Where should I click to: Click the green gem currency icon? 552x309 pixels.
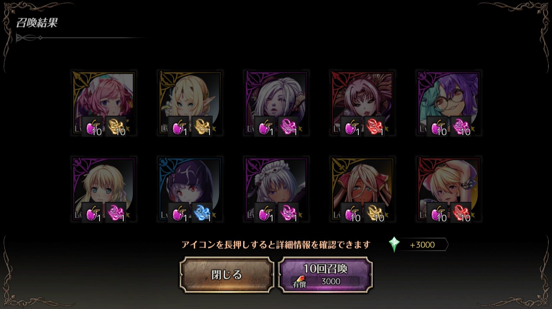394,244
